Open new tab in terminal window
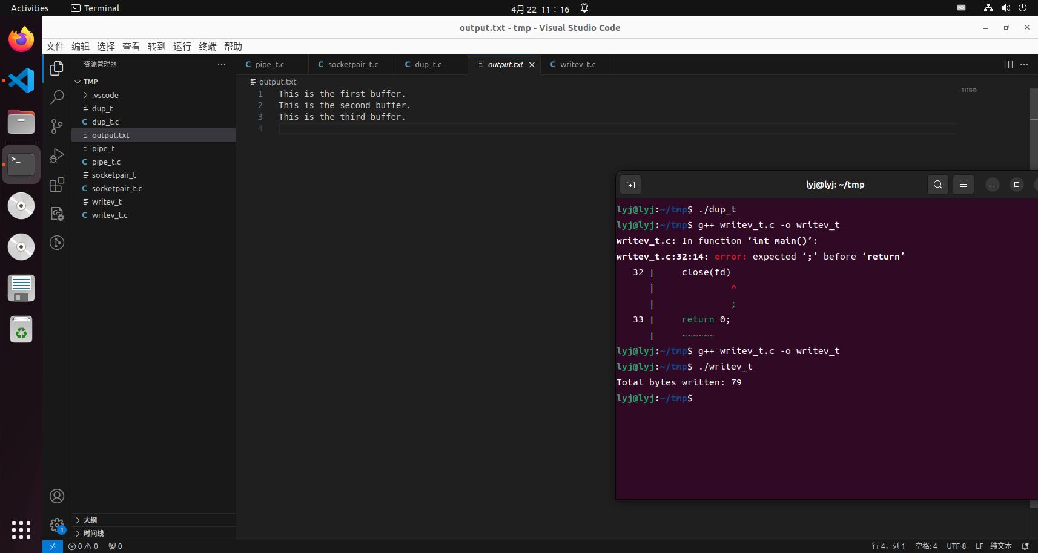This screenshot has width=1038, height=553. [x=630, y=185]
